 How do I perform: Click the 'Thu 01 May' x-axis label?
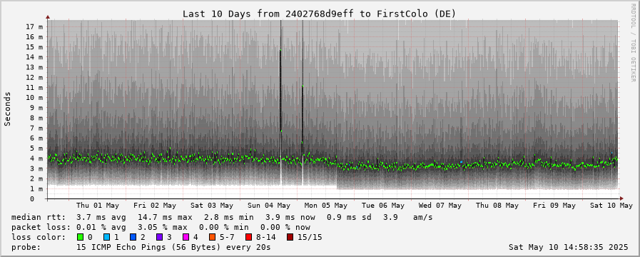pyautogui.click(x=98, y=206)
